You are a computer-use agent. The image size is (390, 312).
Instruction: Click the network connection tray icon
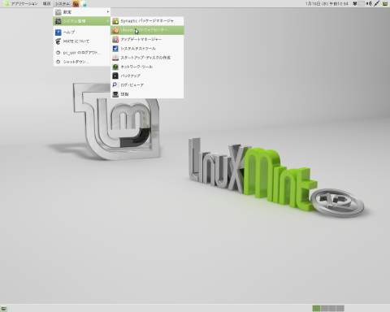tap(377, 4)
